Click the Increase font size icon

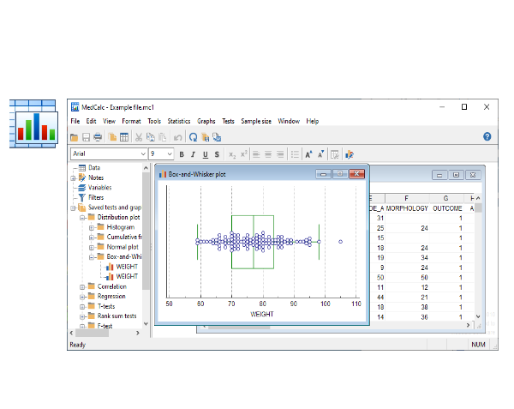tap(308, 154)
